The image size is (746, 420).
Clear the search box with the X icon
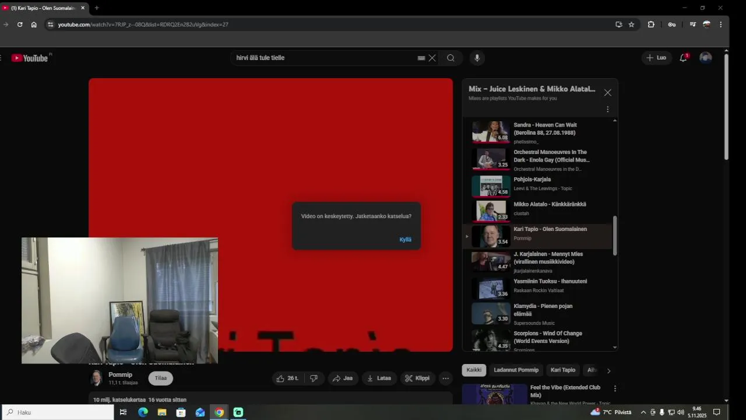tap(432, 58)
